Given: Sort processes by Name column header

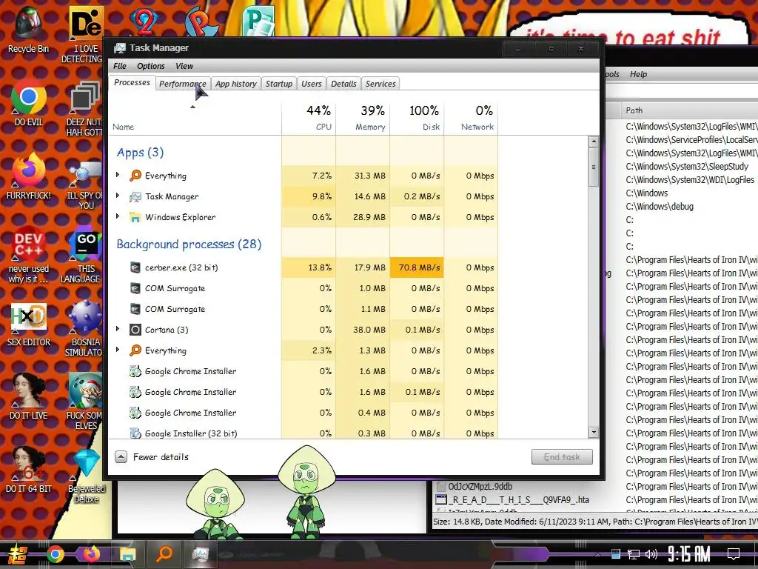Looking at the screenshot, I should [195, 118].
